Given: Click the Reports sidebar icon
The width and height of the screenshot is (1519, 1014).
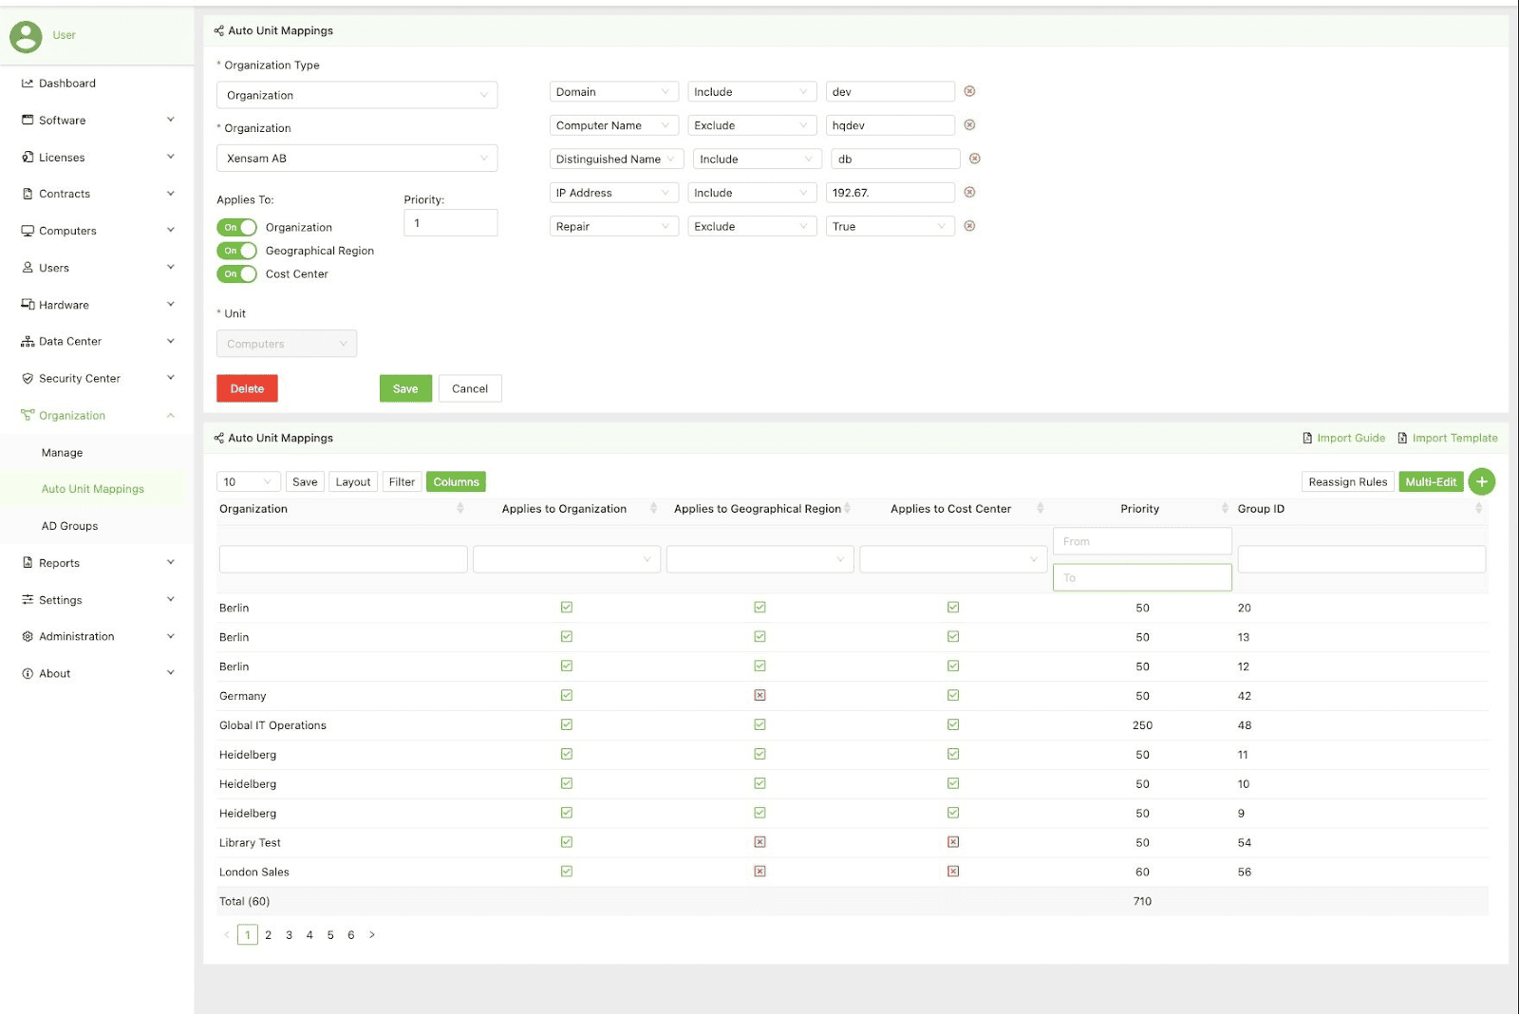Looking at the screenshot, I should (28, 563).
